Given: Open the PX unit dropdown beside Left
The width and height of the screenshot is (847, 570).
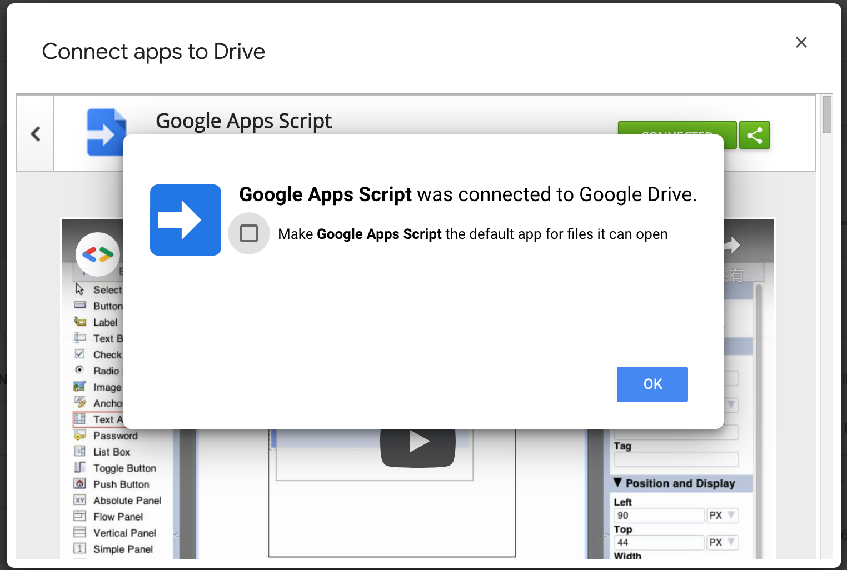Looking at the screenshot, I should coord(723,515).
